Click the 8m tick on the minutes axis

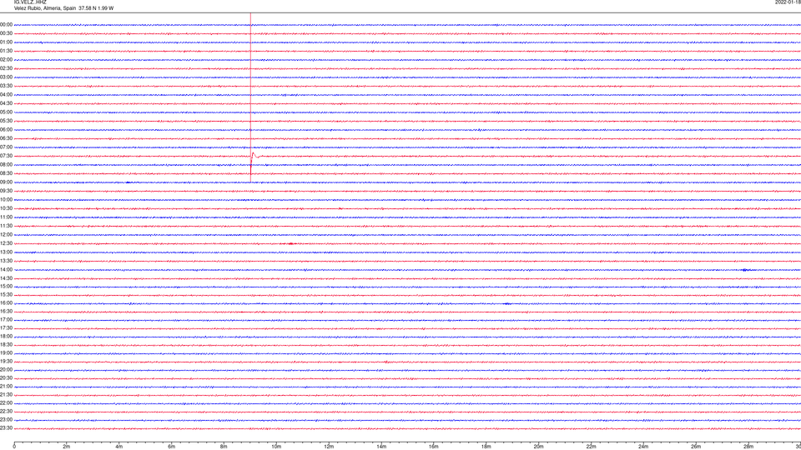click(x=224, y=447)
